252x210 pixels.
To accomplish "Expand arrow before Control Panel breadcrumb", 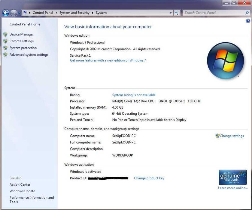I will click(29, 13).
